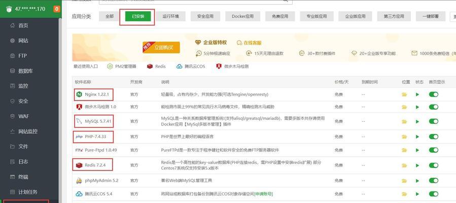Open Redis from the recent entries row

[x=156, y=66]
